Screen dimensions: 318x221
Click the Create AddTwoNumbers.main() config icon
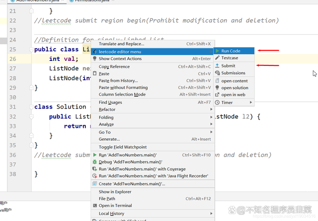pyautogui.click(x=95, y=184)
